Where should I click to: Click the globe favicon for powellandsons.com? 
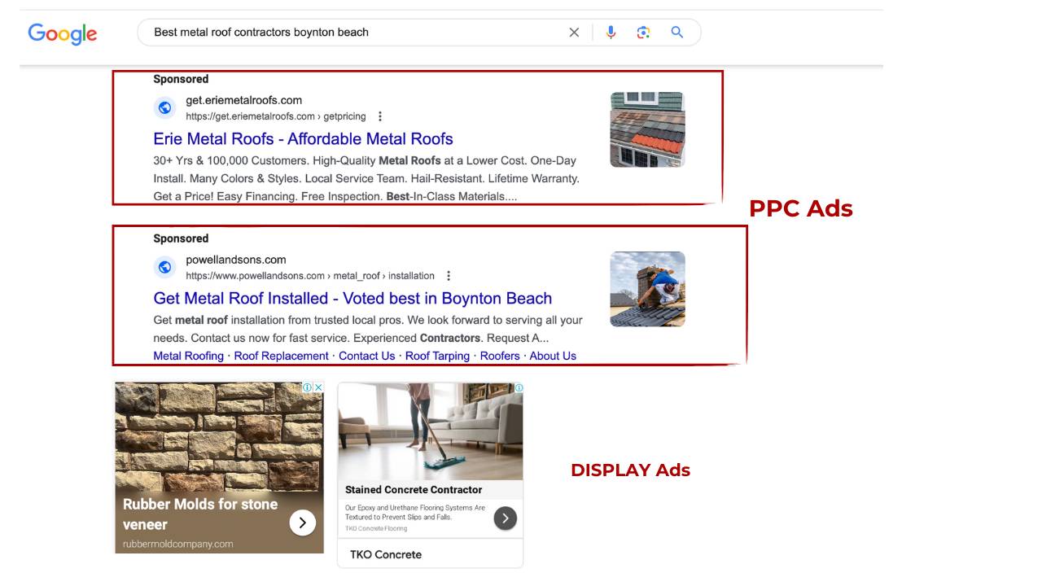[165, 267]
